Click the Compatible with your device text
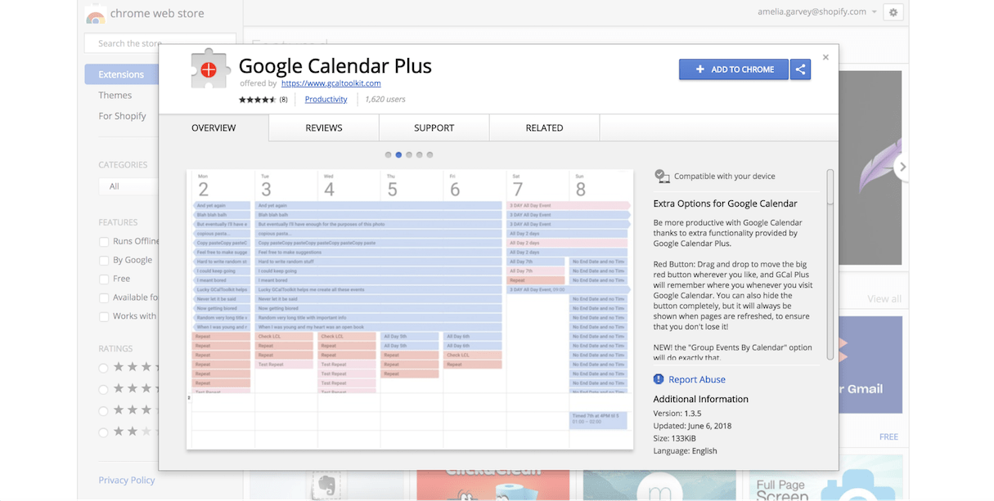This screenshot has width=994, height=501. coord(725,177)
